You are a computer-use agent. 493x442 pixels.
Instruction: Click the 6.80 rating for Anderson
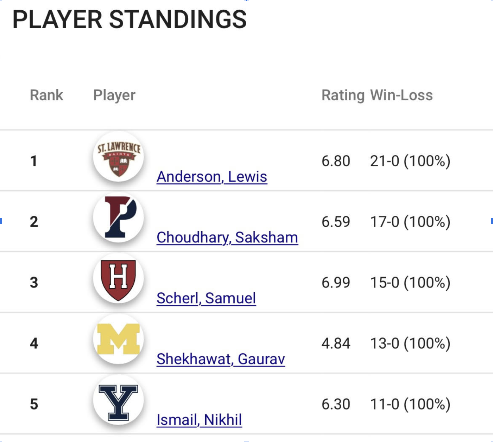coord(336,161)
